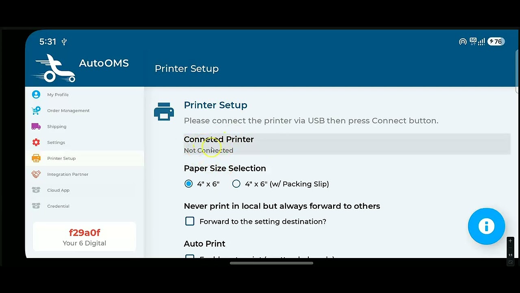Click the Order Management cart icon
This screenshot has height=293, width=520.
(36, 110)
